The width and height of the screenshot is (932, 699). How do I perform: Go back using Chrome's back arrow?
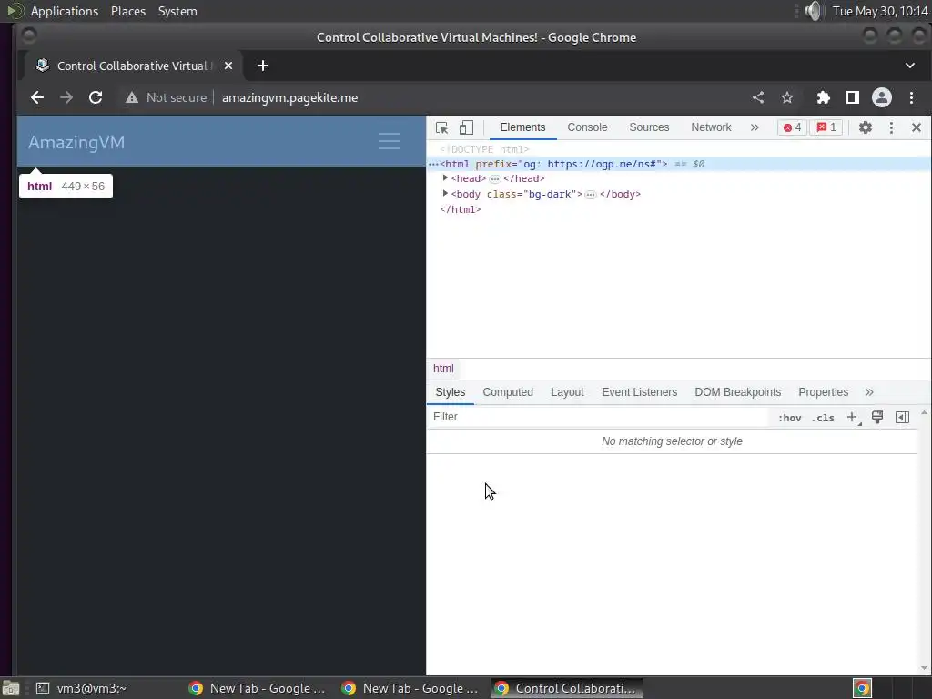coord(37,97)
